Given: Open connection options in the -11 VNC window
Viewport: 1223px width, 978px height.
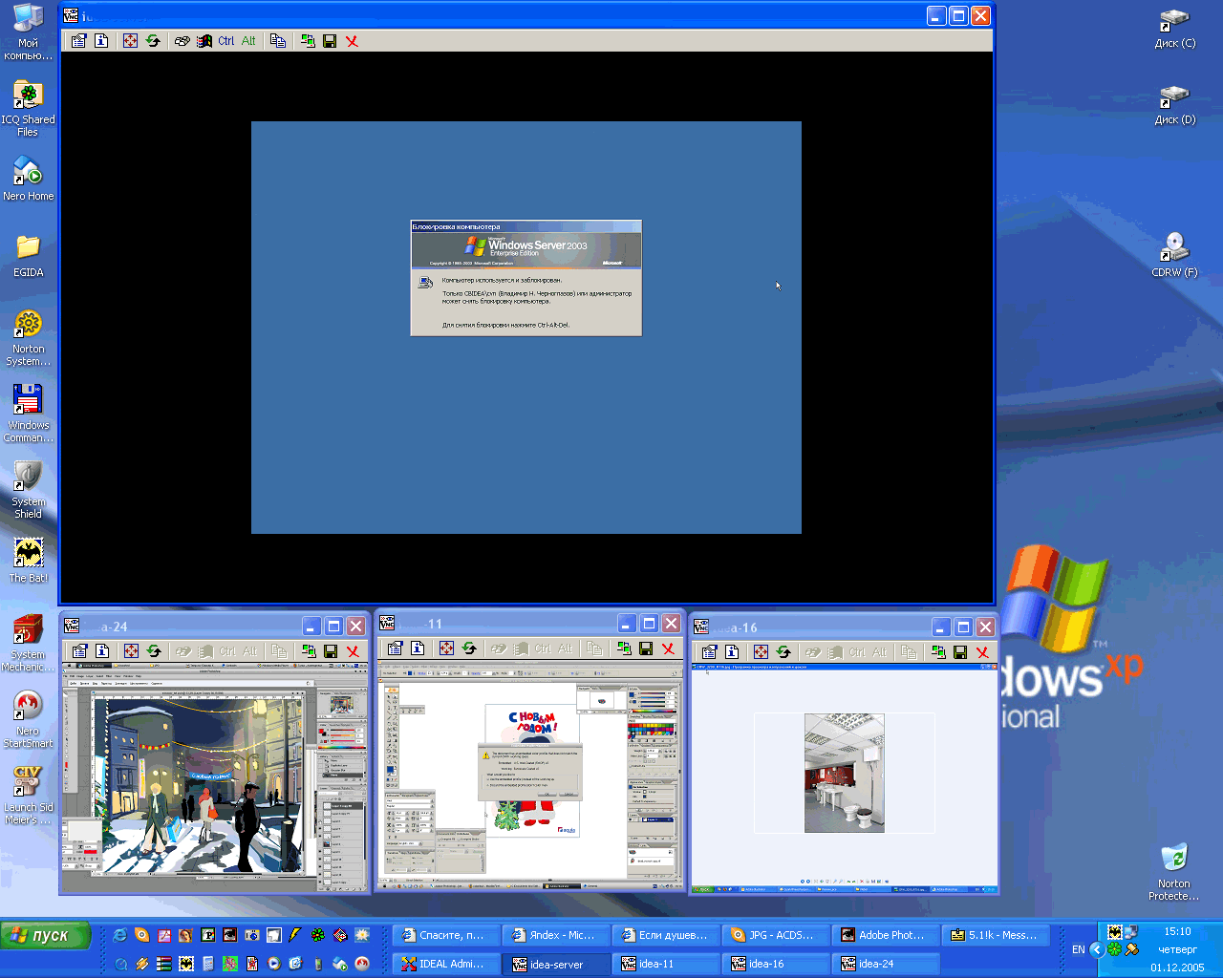Looking at the screenshot, I should coord(395,648).
